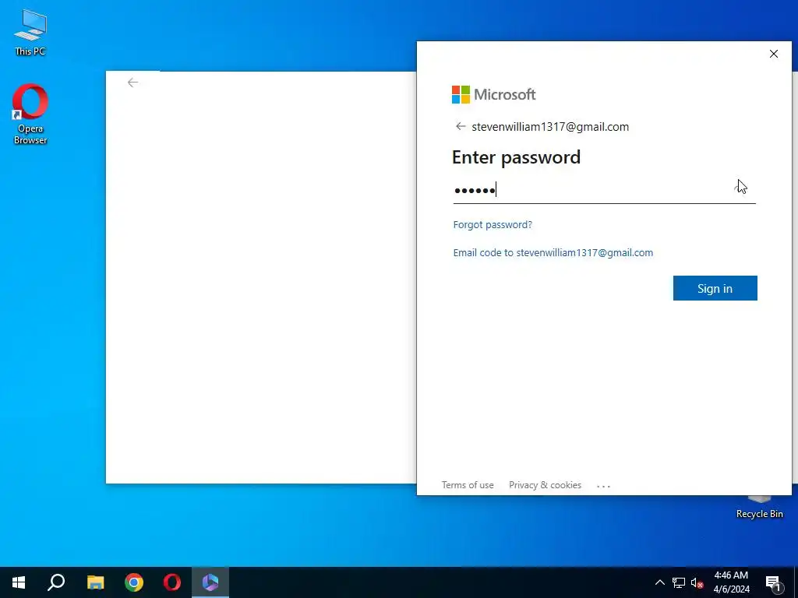Click the stevenwilliam1317@gmail.com account label
This screenshot has width=798, height=598.
550,127
